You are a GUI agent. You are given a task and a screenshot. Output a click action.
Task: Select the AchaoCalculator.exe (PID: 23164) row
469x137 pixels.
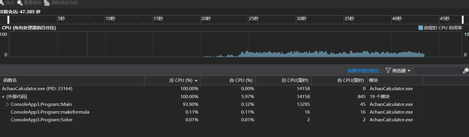point(37,89)
